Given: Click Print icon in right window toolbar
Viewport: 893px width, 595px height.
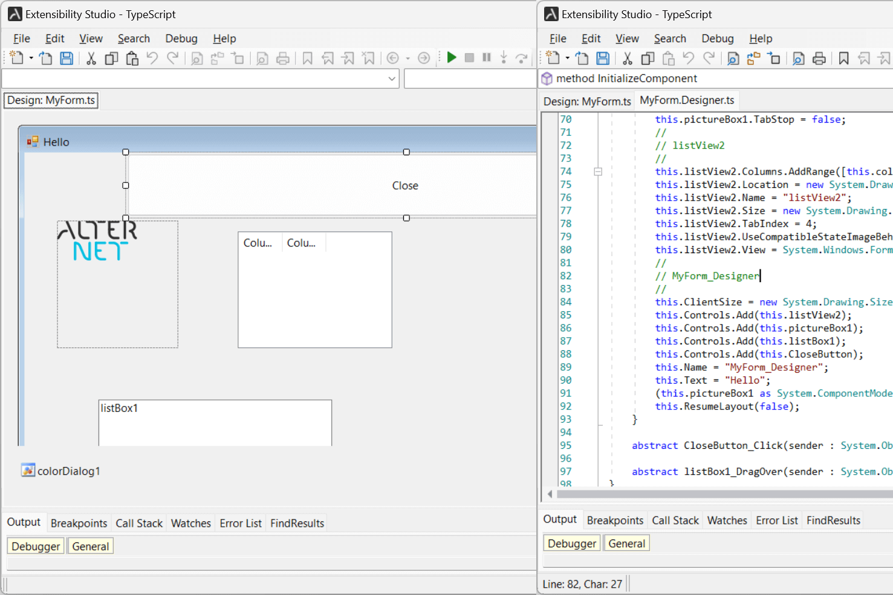Looking at the screenshot, I should tap(819, 58).
